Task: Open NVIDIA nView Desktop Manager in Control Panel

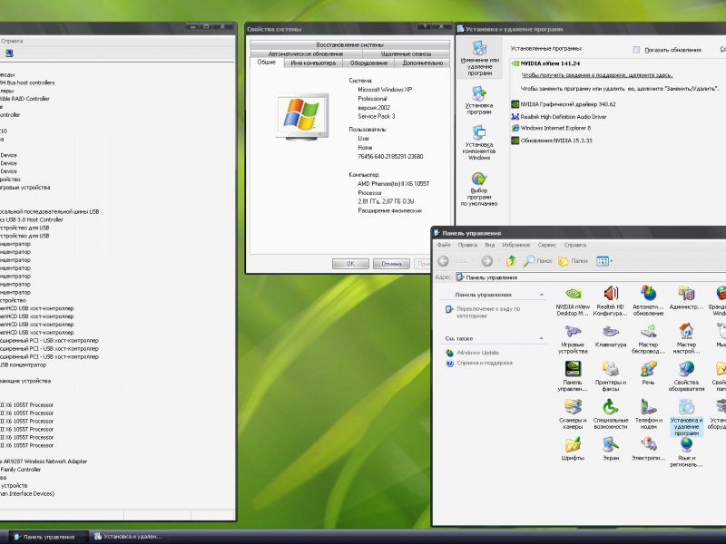Action: pyautogui.click(x=573, y=301)
